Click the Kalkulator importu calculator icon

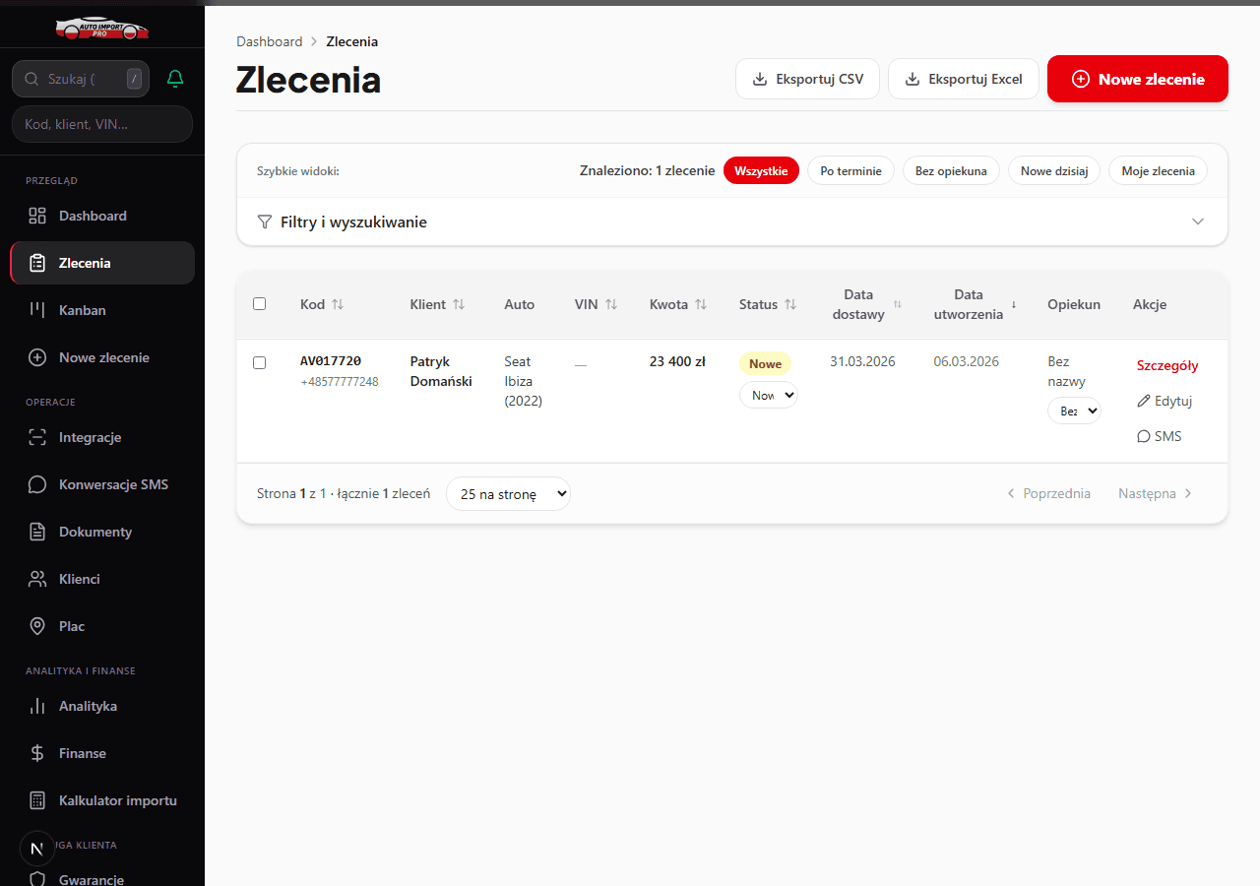(37, 800)
